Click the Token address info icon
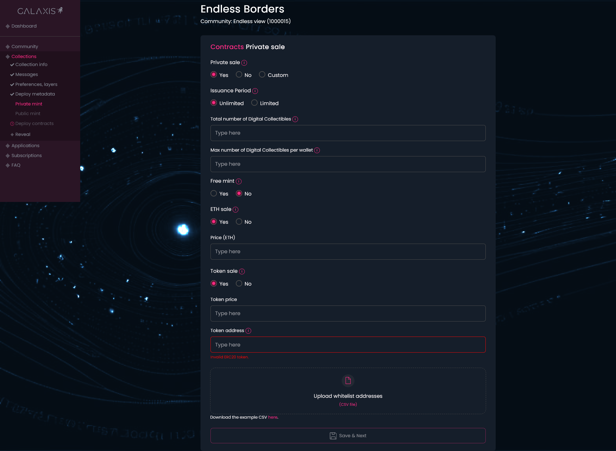616x451 pixels. 248,331
